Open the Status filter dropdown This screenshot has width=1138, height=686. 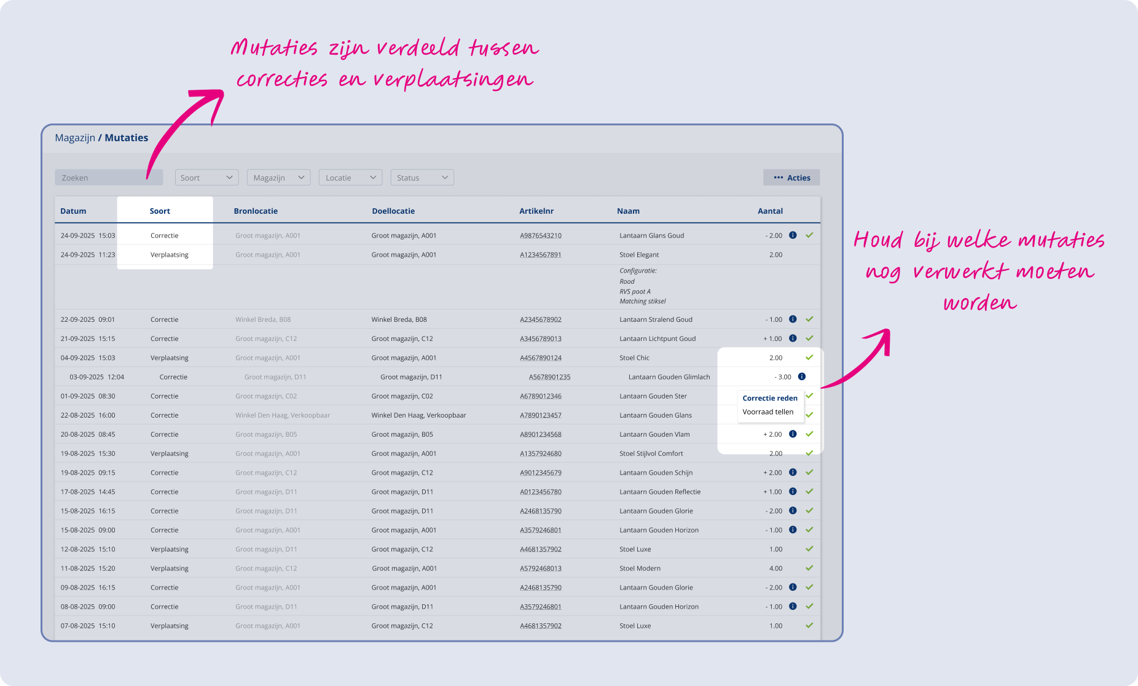422,177
